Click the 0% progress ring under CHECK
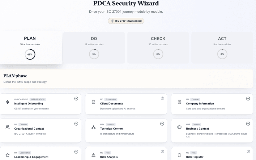Screen dimensions: 256x160 coord(158,54)
